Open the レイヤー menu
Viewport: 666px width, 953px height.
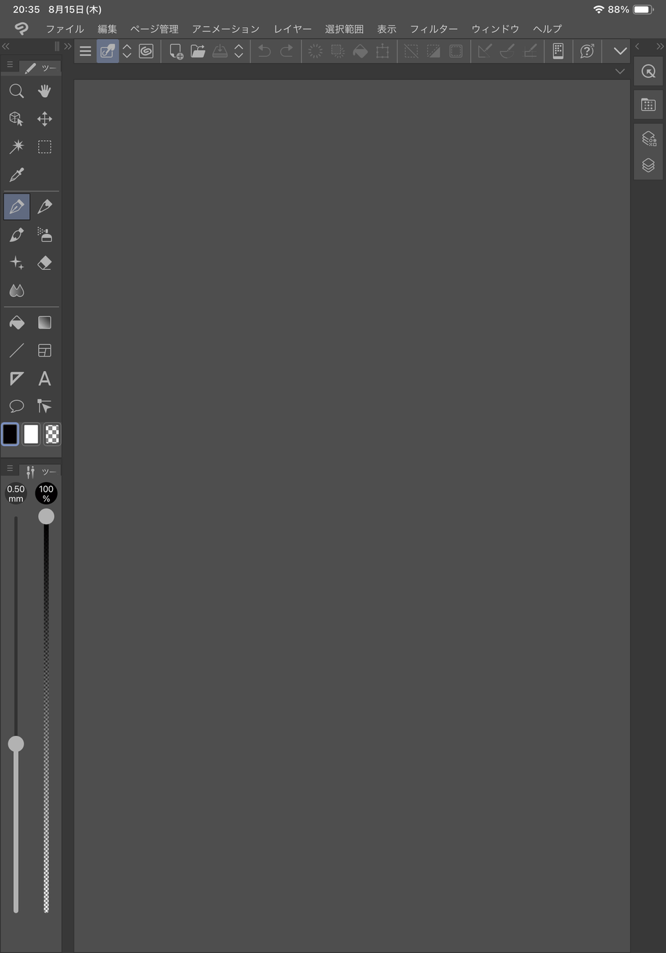(x=292, y=29)
